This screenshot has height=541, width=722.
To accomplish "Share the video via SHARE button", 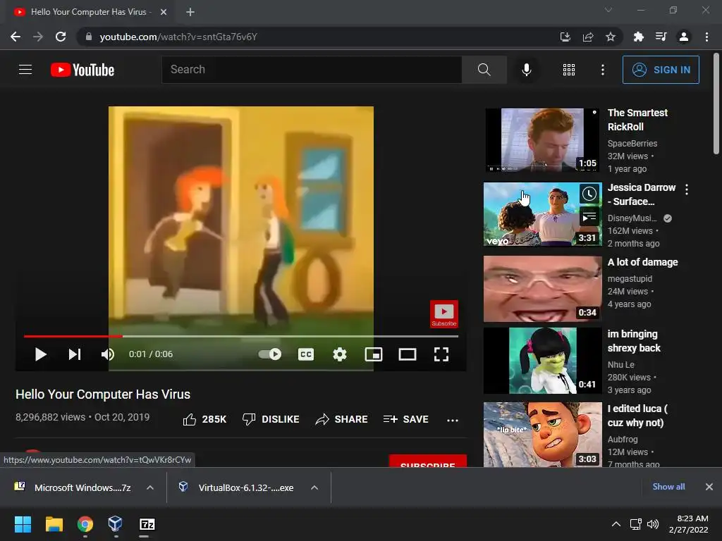I will 341,419.
